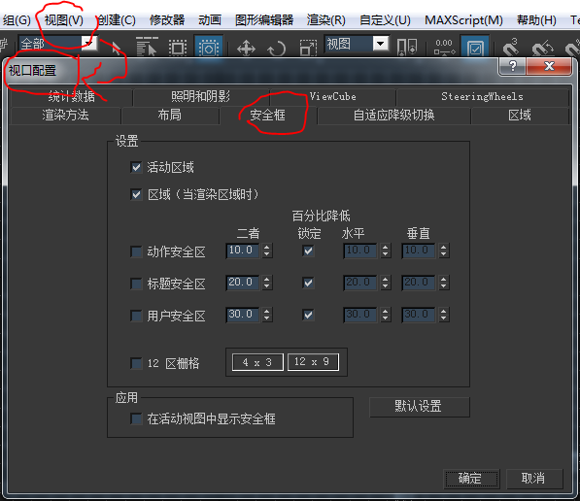Select the 12 x 9 grid button
Viewport: 580px width, 501px height.
313,362
